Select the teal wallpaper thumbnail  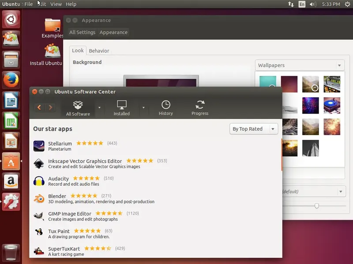pyautogui.click(x=267, y=82)
